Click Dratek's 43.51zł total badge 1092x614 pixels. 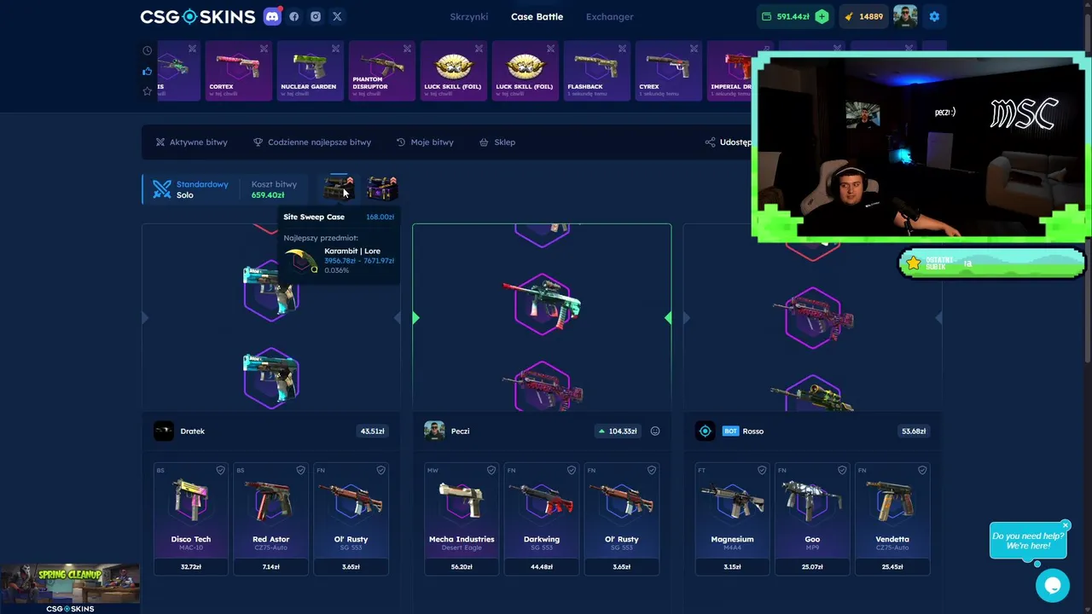(372, 431)
